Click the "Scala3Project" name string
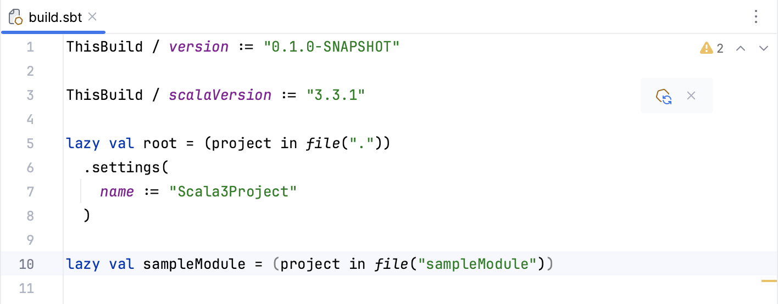Viewport: 778px width, 304px height. [x=233, y=192]
